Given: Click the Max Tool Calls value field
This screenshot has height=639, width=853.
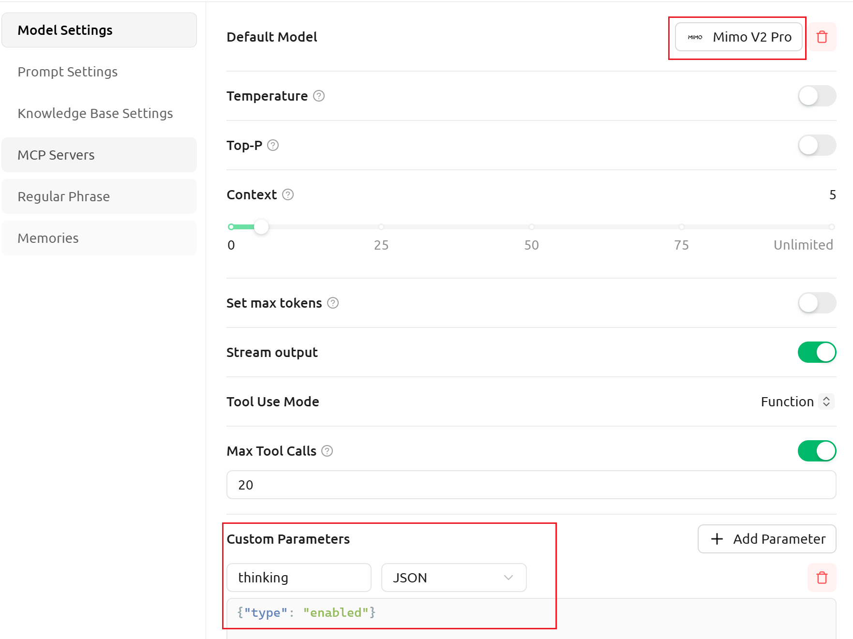Looking at the screenshot, I should 531,485.
